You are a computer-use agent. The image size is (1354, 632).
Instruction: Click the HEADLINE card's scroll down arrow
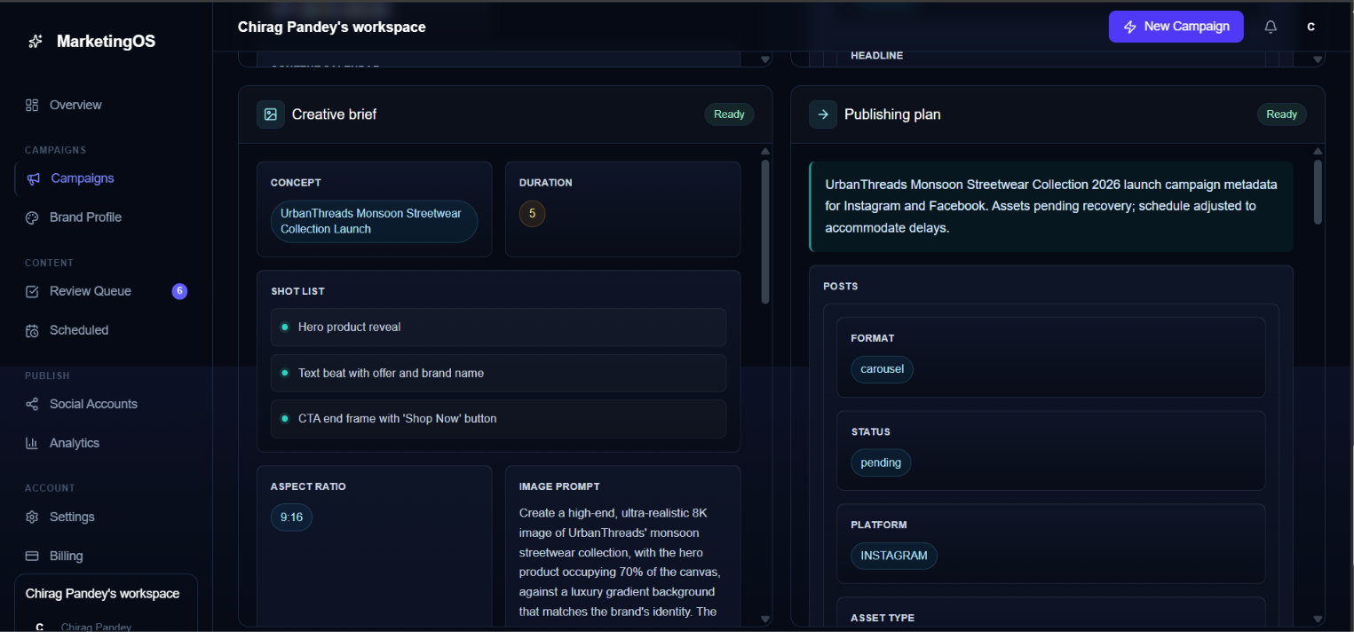coord(1318,60)
